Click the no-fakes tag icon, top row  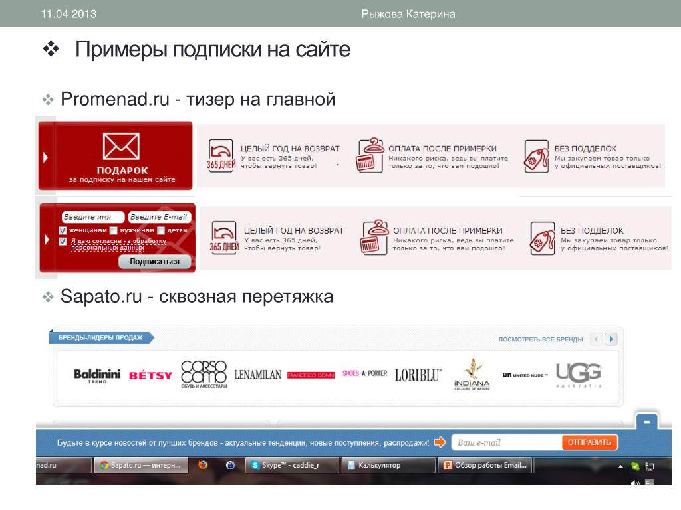click(537, 156)
